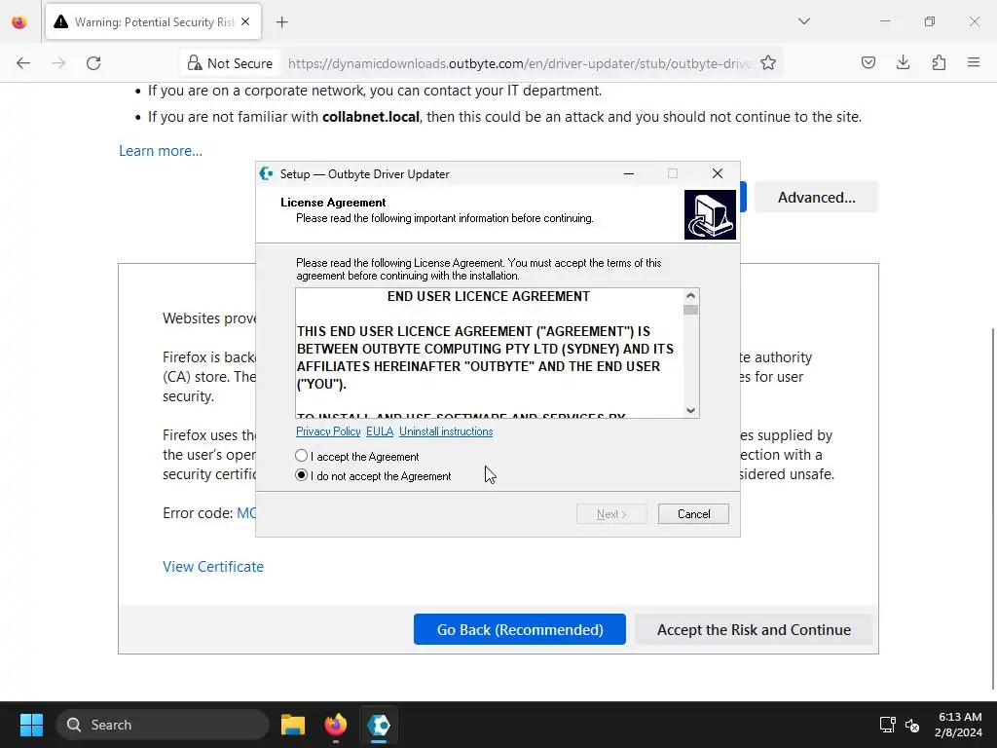Click the License Agreement header text
Image resolution: width=997 pixels, height=748 pixels.
pyautogui.click(x=333, y=203)
